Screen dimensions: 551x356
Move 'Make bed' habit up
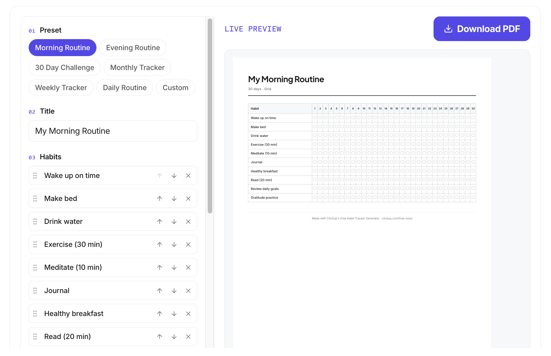(x=160, y=199)
